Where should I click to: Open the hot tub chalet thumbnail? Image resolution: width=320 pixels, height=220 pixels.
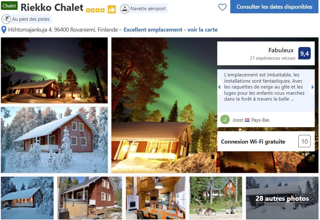pyautogui.click(x=89, y=198)
